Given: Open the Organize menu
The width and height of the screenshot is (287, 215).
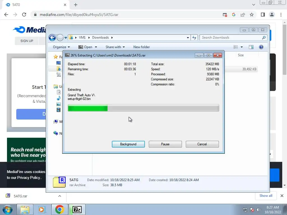Looking at the screenshot, I should [x=61, y=47].
